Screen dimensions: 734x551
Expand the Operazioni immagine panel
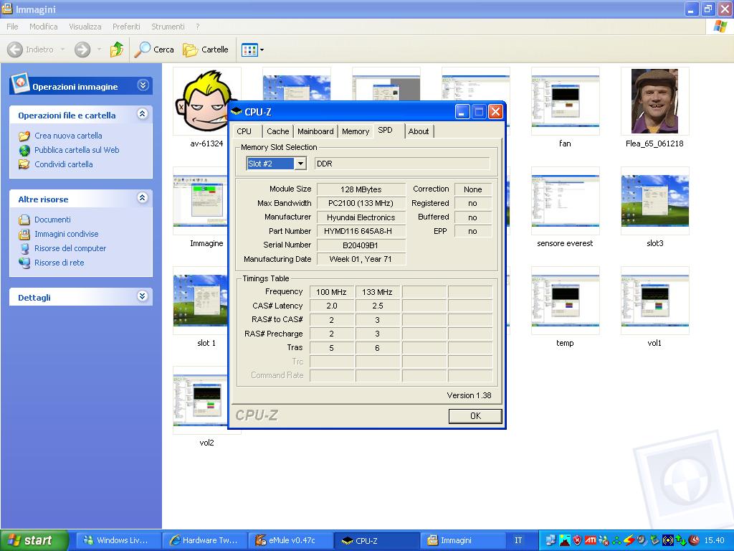click(x=143, y=85)
